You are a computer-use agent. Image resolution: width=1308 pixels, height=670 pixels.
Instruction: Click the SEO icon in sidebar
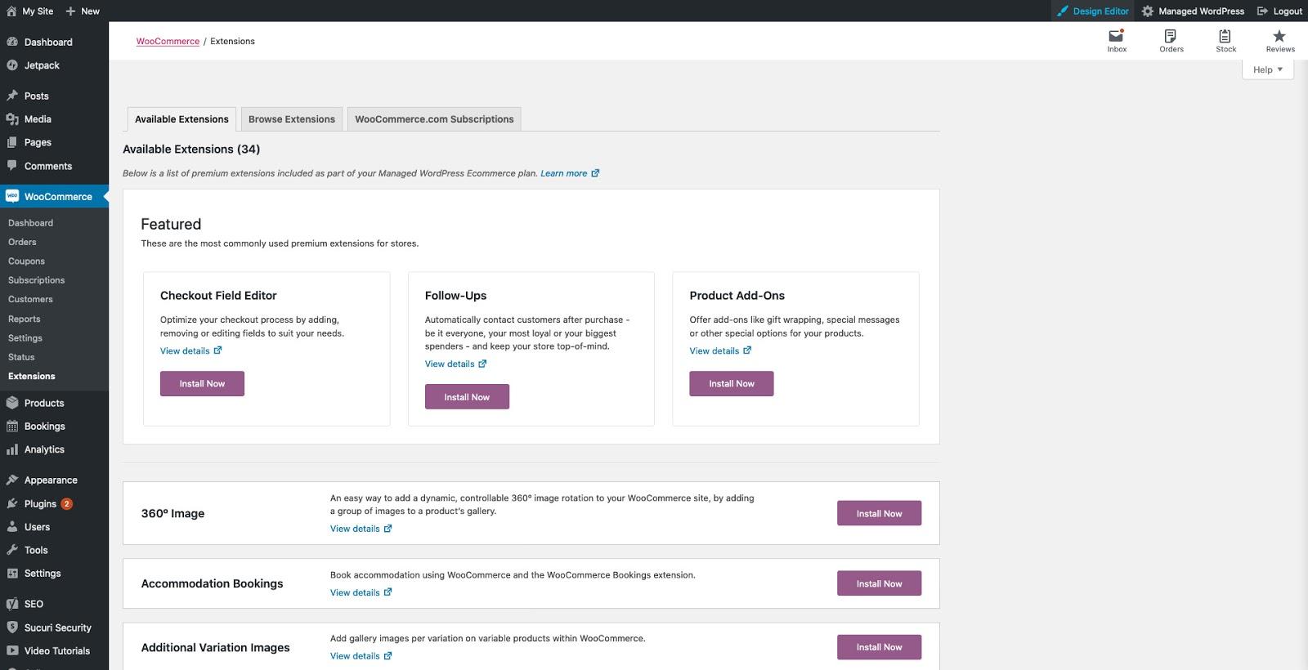(x=12, y=604)
